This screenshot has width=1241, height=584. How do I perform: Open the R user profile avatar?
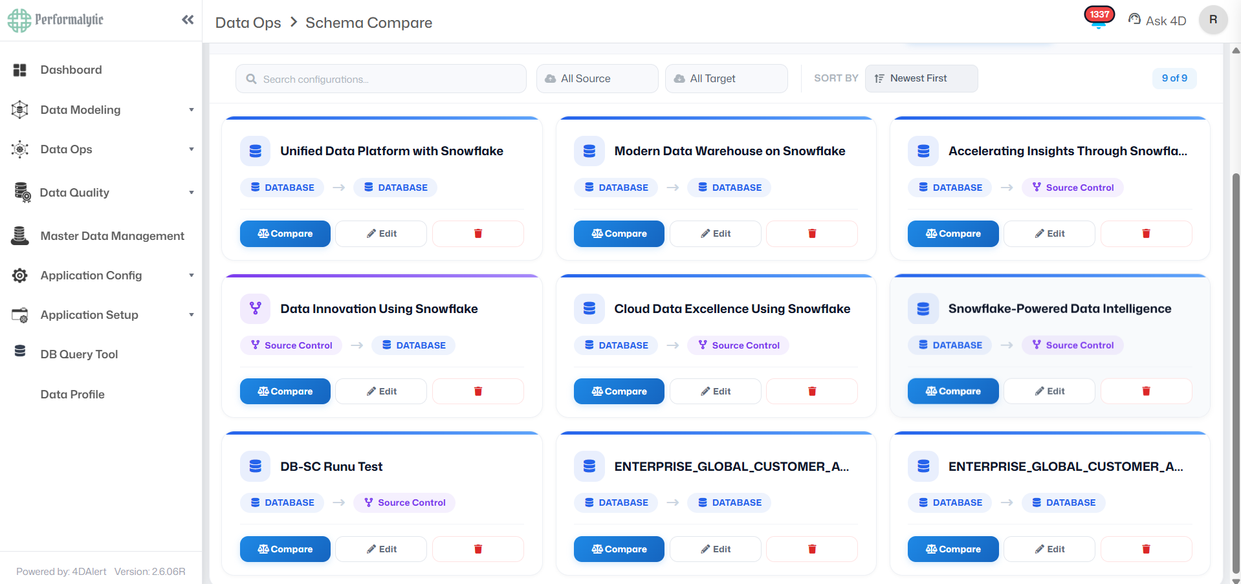[x=1213, y=19]
